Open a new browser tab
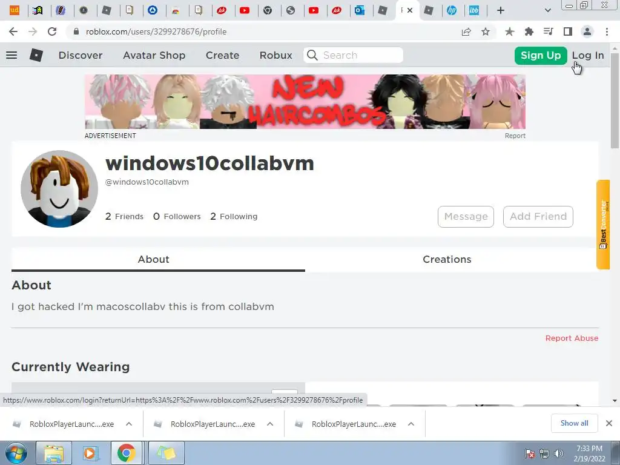 pyautogui.click(x=501, y=10)
